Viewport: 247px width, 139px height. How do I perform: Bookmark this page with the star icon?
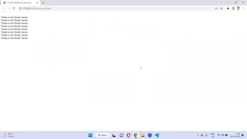pos(222,8)
